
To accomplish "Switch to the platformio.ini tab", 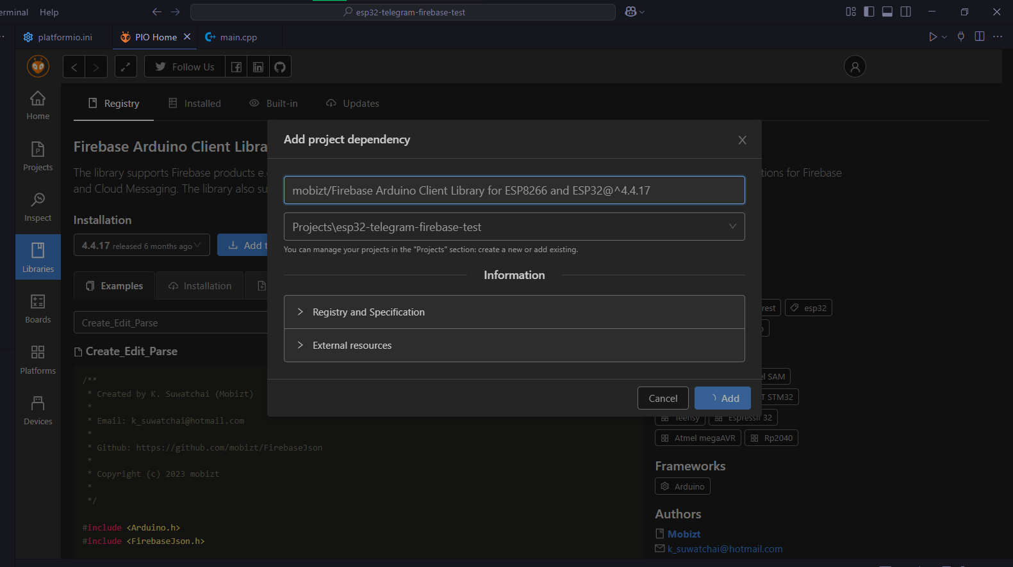I will 58,37.
